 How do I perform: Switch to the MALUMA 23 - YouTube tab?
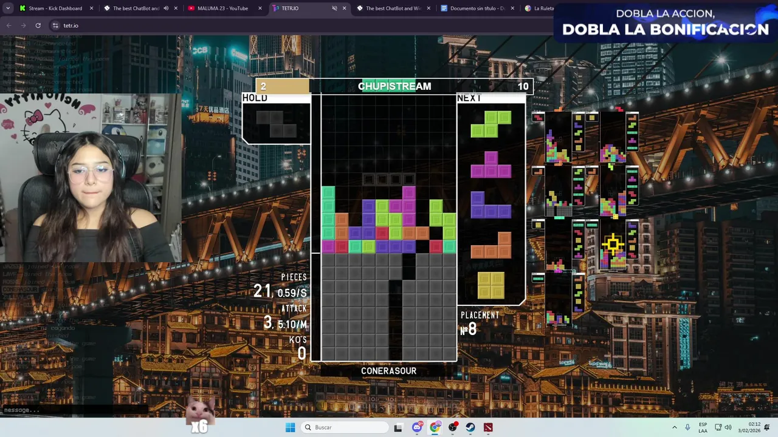224,8
